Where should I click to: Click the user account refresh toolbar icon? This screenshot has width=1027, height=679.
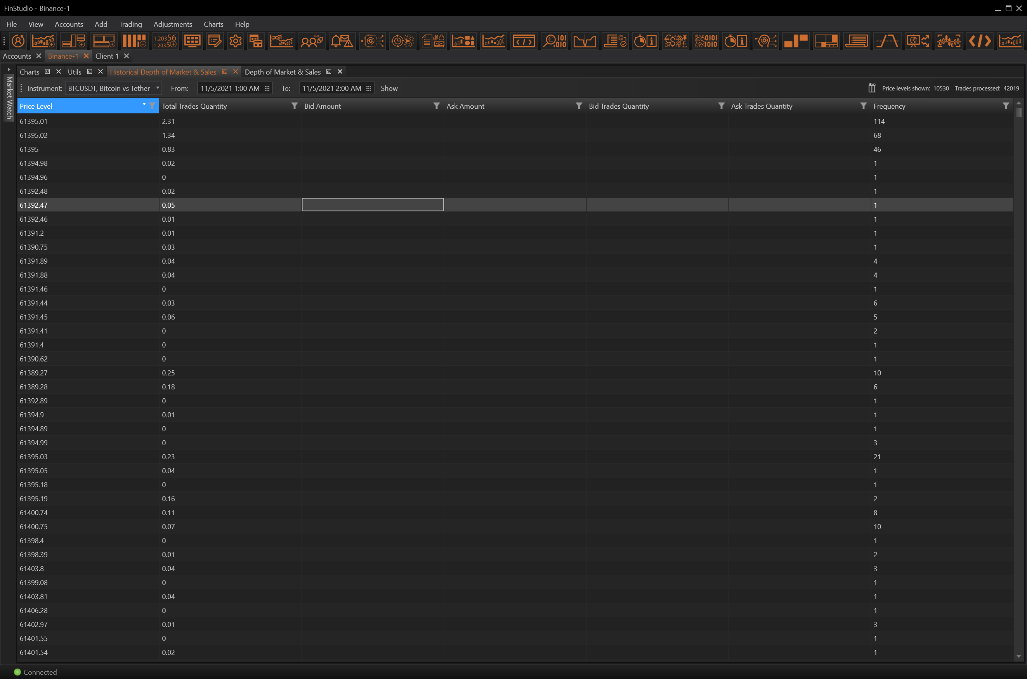coord(18,41)
